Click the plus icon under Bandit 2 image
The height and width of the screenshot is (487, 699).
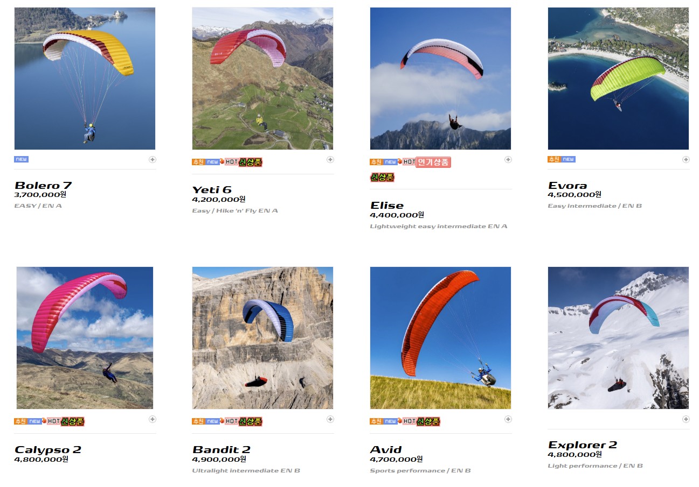330,419
